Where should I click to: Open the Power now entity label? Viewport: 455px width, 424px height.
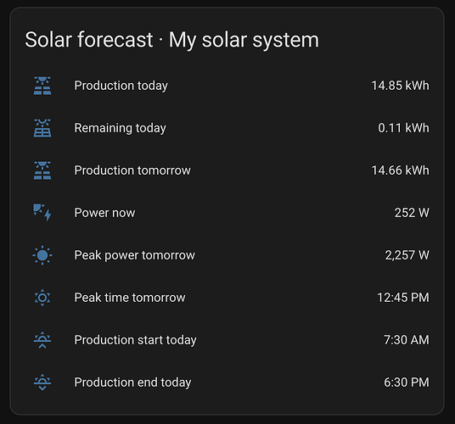104,213
